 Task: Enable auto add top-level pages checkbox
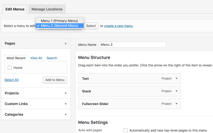(x=126, y=130)
